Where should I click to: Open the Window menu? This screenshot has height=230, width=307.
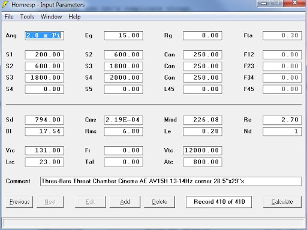[51, 17]
